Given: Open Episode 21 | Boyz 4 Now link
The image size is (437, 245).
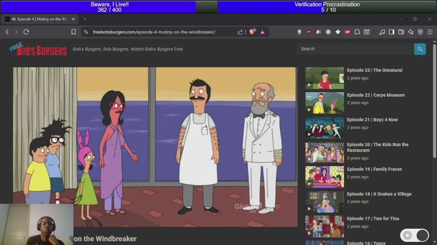Looking at the screenshot, I should (x=372, y=120).
